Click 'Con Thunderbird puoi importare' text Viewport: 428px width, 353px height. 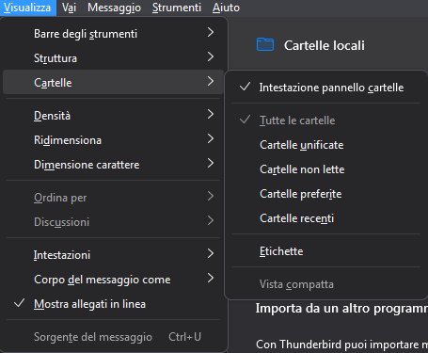pos(341,345)
